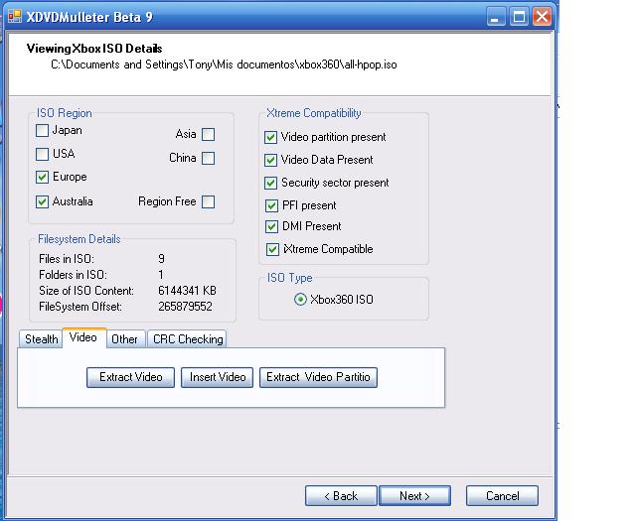Enable the China region checkbox
Screen dimensions: 636x521
click(208, 158)
